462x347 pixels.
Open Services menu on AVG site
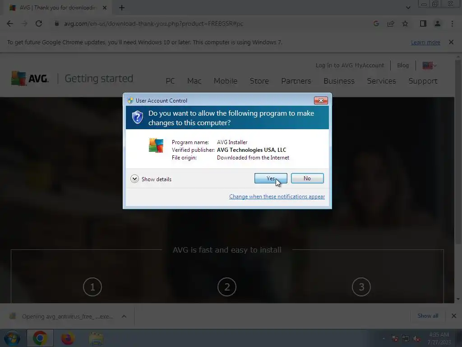pos(382,81)
